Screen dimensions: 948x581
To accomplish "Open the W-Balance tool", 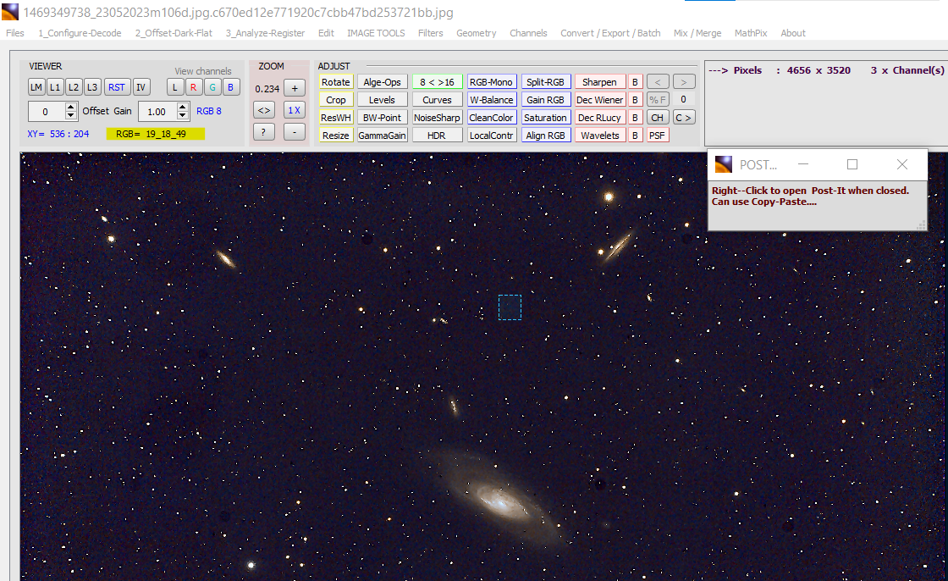I will pos(491,100).
